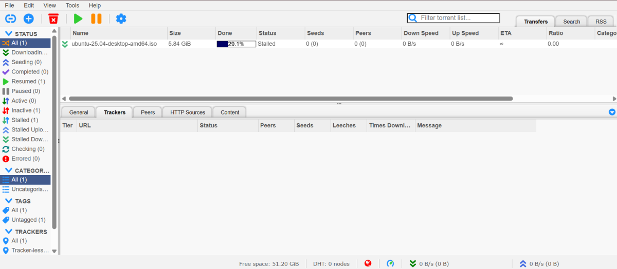Open Options with the gear icon
Screen dimensions: 617x269
(x=121, y=18)
